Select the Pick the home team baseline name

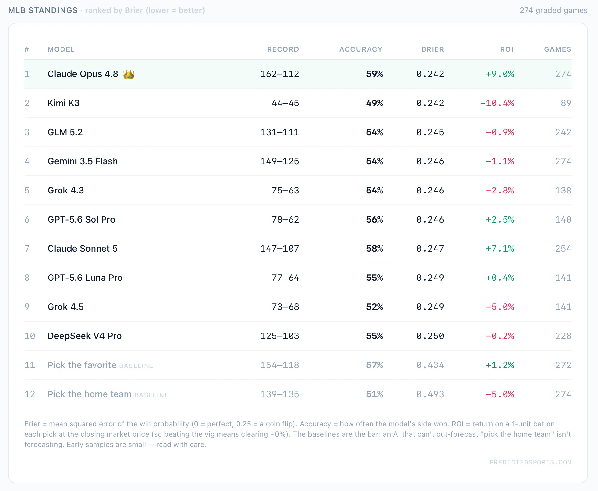tap(90, 394)
